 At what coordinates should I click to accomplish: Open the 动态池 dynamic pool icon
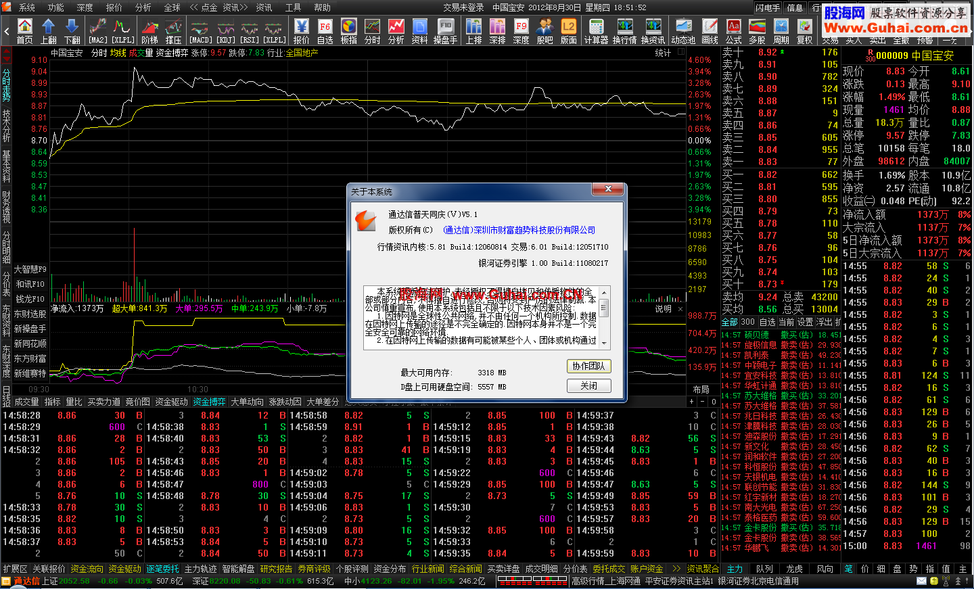click(683, 31)
